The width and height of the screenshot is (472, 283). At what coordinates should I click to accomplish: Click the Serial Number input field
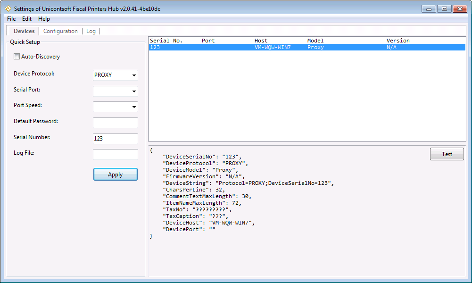116,139
